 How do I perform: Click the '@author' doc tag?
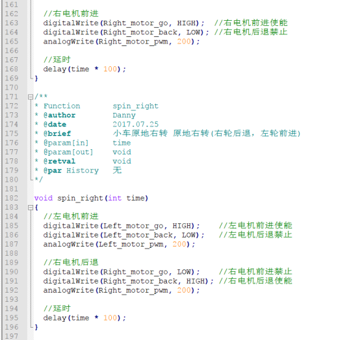click(x=60, y=115)
